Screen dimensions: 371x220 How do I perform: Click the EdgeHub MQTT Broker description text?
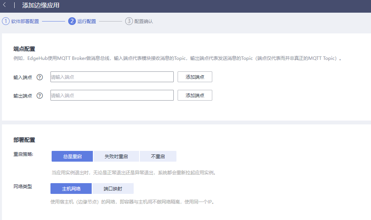[x=178, y=58]
